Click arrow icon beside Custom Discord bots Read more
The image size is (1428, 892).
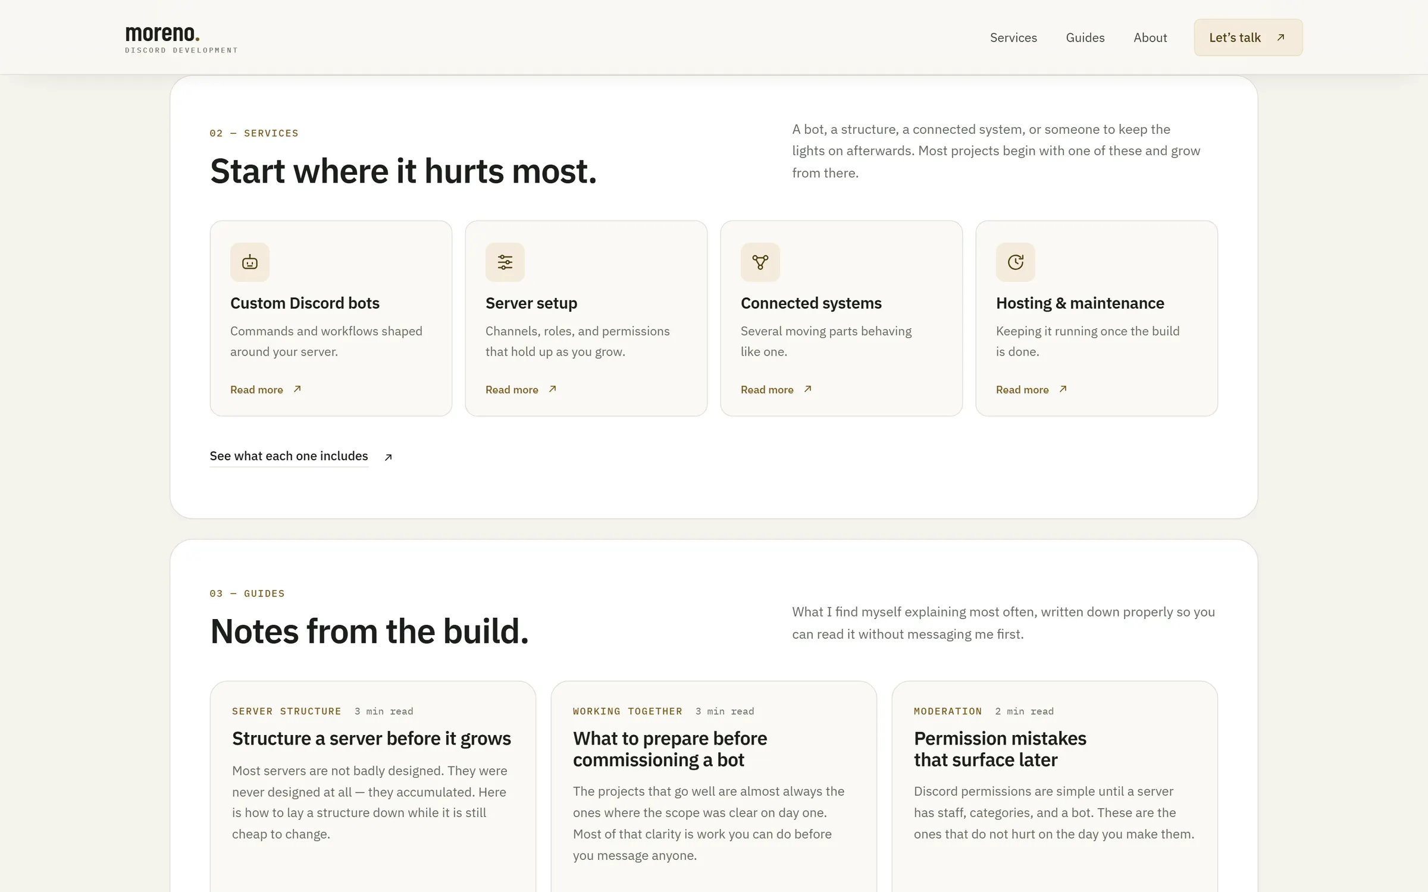[x=297, y=389]
